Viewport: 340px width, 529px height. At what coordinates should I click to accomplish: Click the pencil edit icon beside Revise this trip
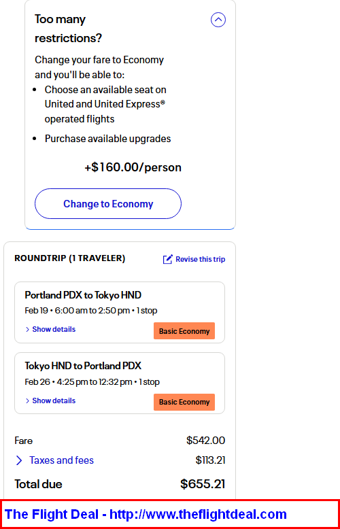(168, 259)
